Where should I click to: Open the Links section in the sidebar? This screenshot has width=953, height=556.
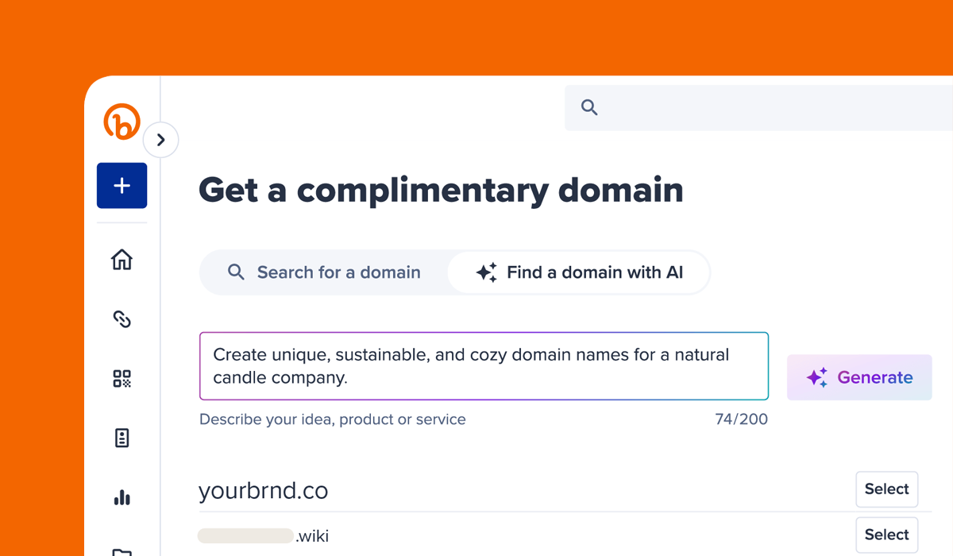point(121,319)
